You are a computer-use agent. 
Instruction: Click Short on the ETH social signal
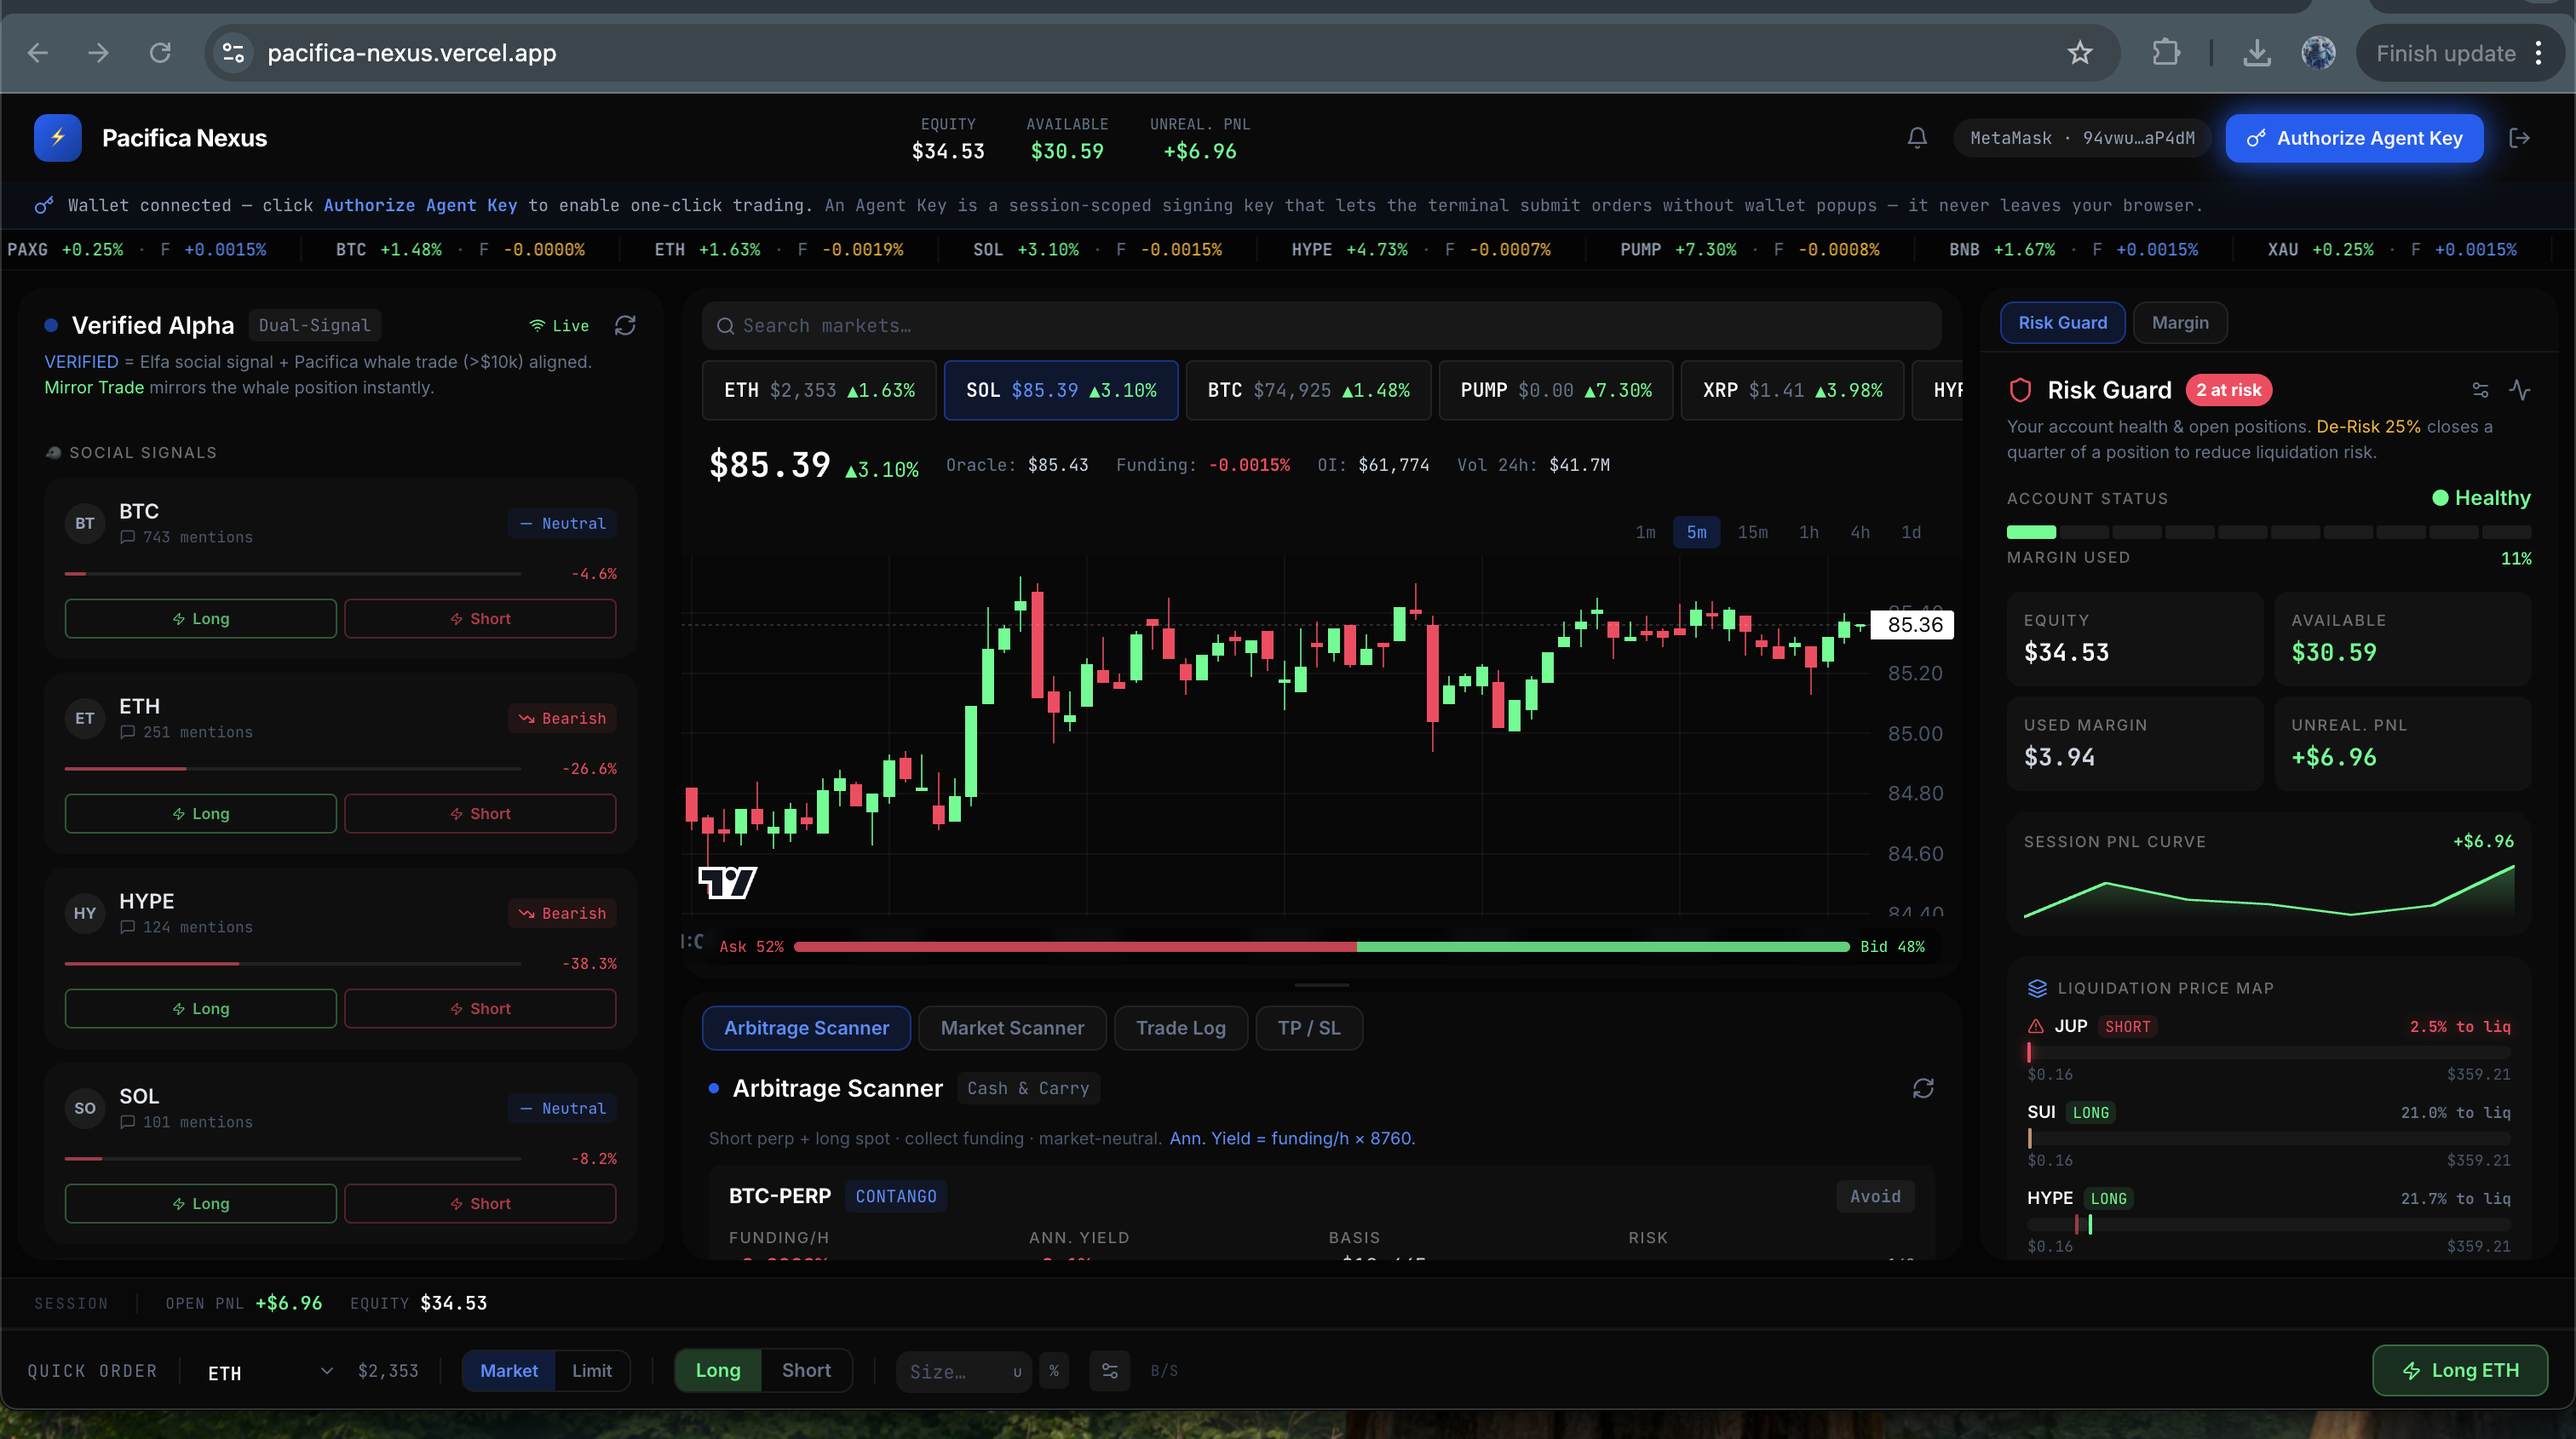[x=480, y=813]
